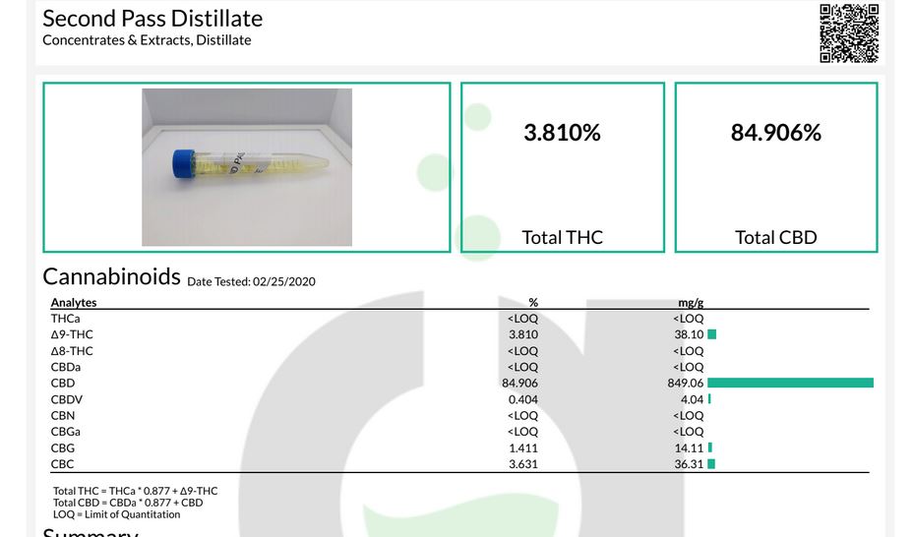
Task: Click the Date Tested 02/25/2020 text
Action: click(251, 282)
